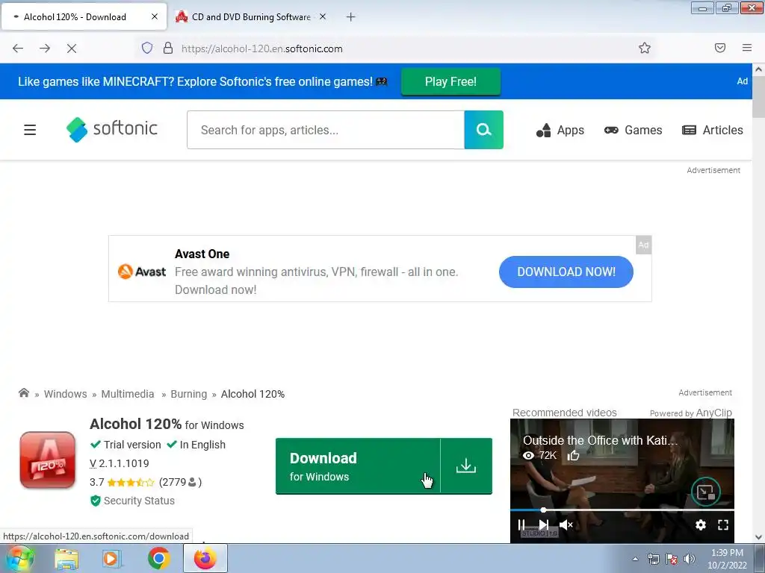Viewport: 765px width, 573px height.
Task: Skip to next recommended video
Action: point(544,525)
